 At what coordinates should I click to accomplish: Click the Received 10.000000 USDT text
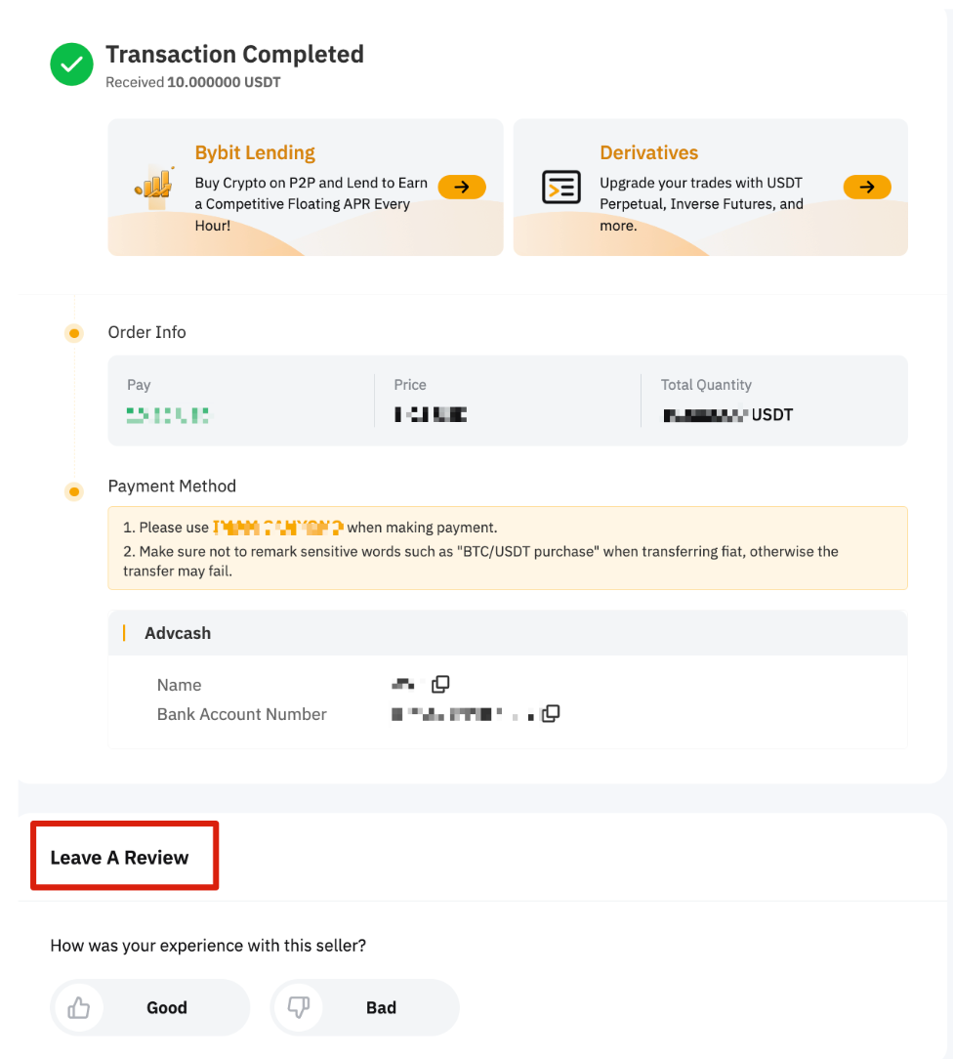tap(193, 83)
